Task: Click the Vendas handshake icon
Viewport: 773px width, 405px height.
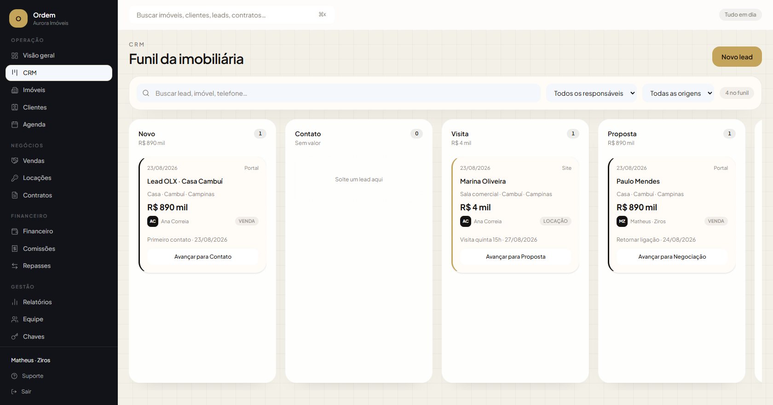Action: tap(15, 161)
